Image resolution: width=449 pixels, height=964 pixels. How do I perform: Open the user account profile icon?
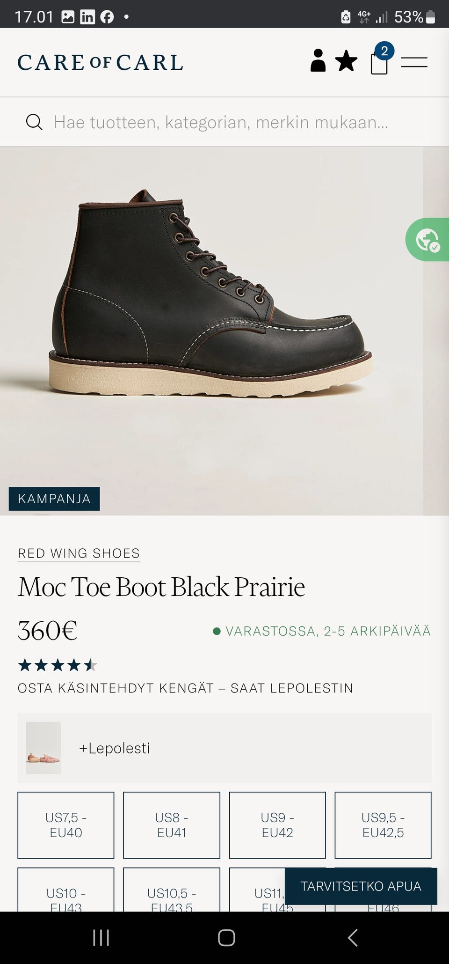coord(318,61)
